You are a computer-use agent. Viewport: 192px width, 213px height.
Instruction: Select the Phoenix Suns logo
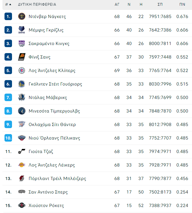[22, 57]
